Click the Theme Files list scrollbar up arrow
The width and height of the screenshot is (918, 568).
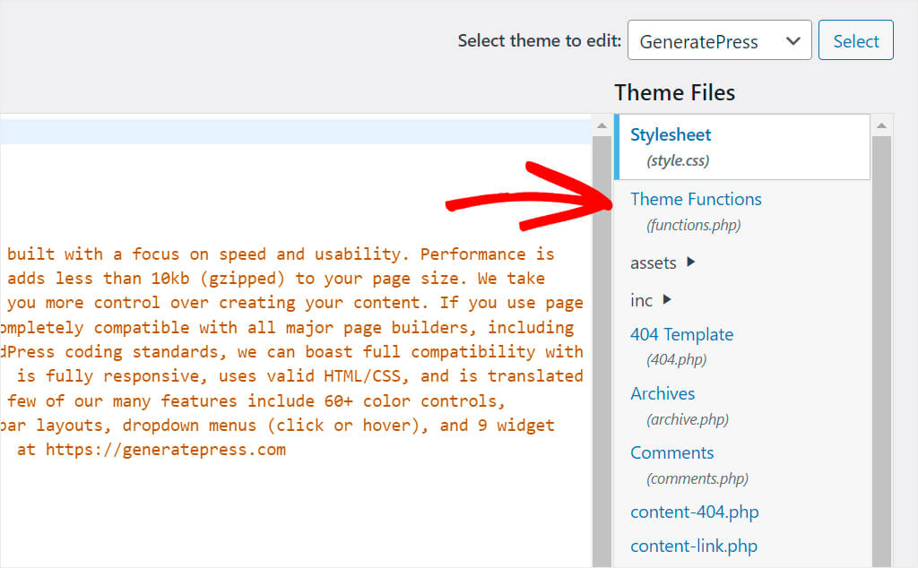(x=881, y=125)
